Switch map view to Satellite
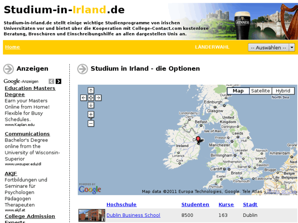The width and height of the screenshot is (298, 223). pyautogui.click(x=261, y=91)
